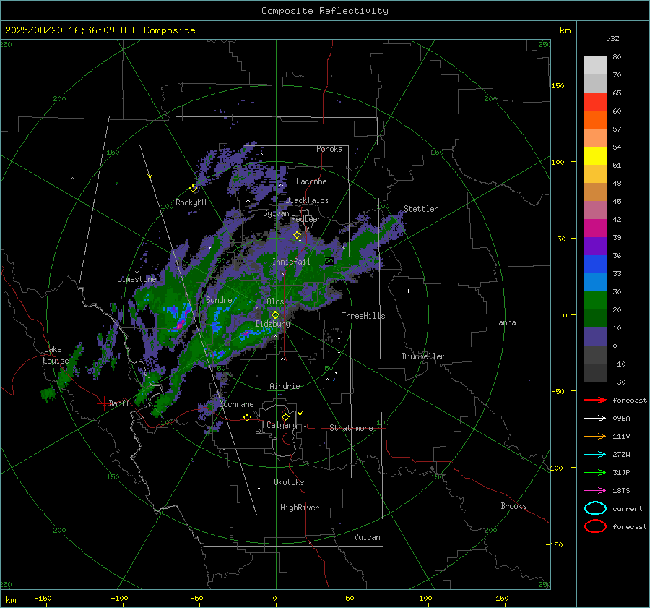Click the Airdrie town label
This screenshot has height=608, width=650.
coord(285,386)
